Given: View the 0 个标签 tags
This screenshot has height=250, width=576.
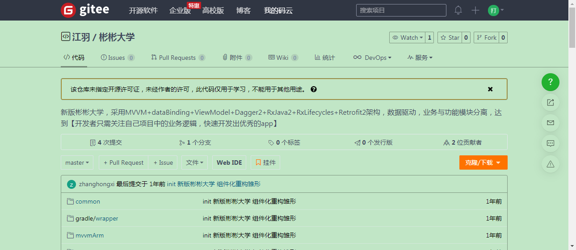Looking at the screenshot, I should tap(284, 142).
